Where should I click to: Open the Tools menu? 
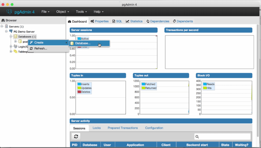[x=81, y=11]
